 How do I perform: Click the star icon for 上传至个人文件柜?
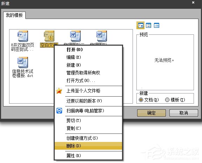59,91
